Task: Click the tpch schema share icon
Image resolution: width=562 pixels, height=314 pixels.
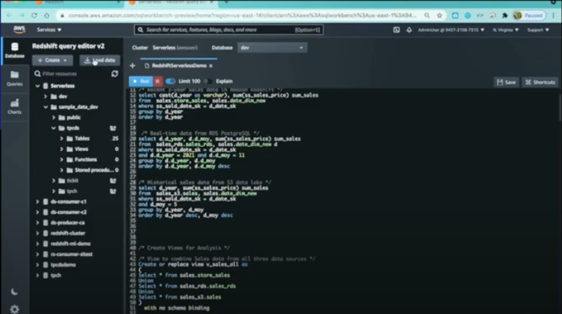Action: click(x=113, y=191)
